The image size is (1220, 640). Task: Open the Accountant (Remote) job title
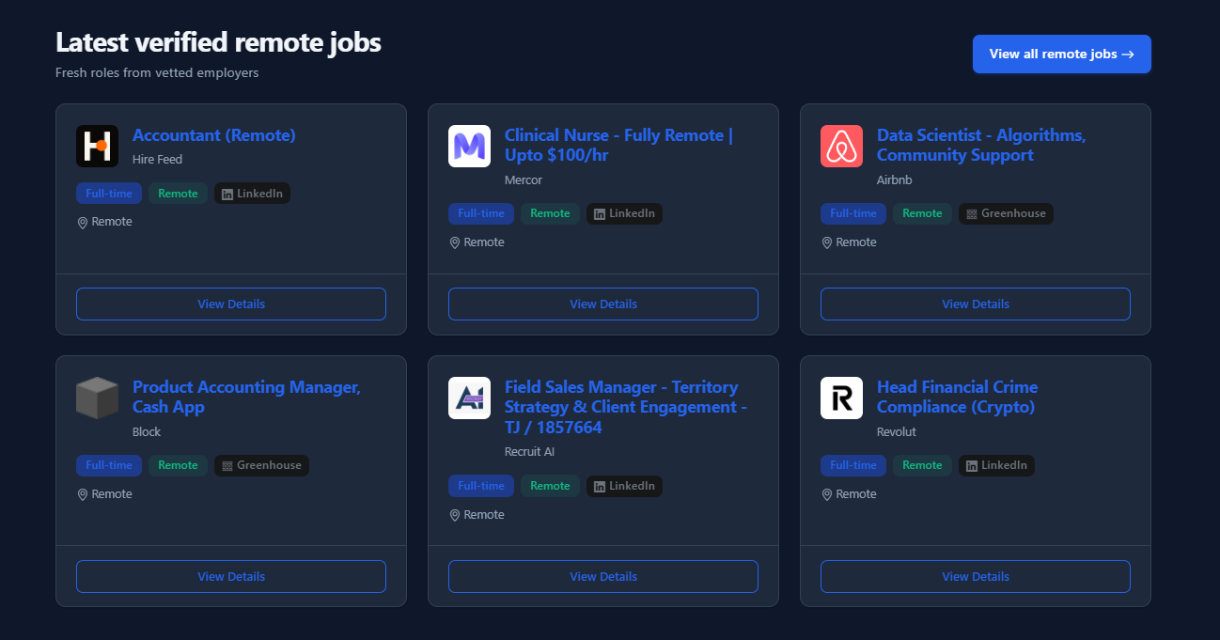pos(214,135)
